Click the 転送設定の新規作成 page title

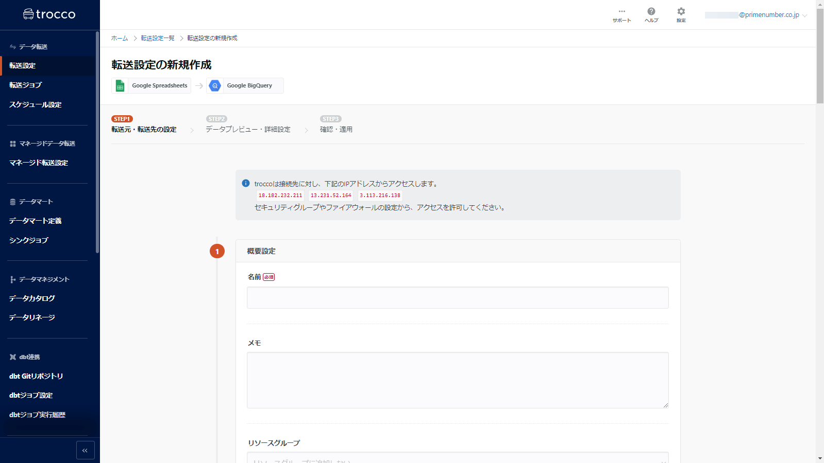coord(162,65)
